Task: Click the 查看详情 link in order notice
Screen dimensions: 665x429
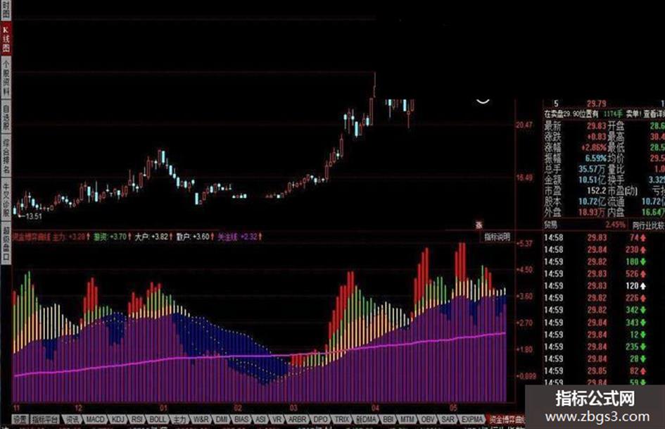Action: tap(654, 114)
